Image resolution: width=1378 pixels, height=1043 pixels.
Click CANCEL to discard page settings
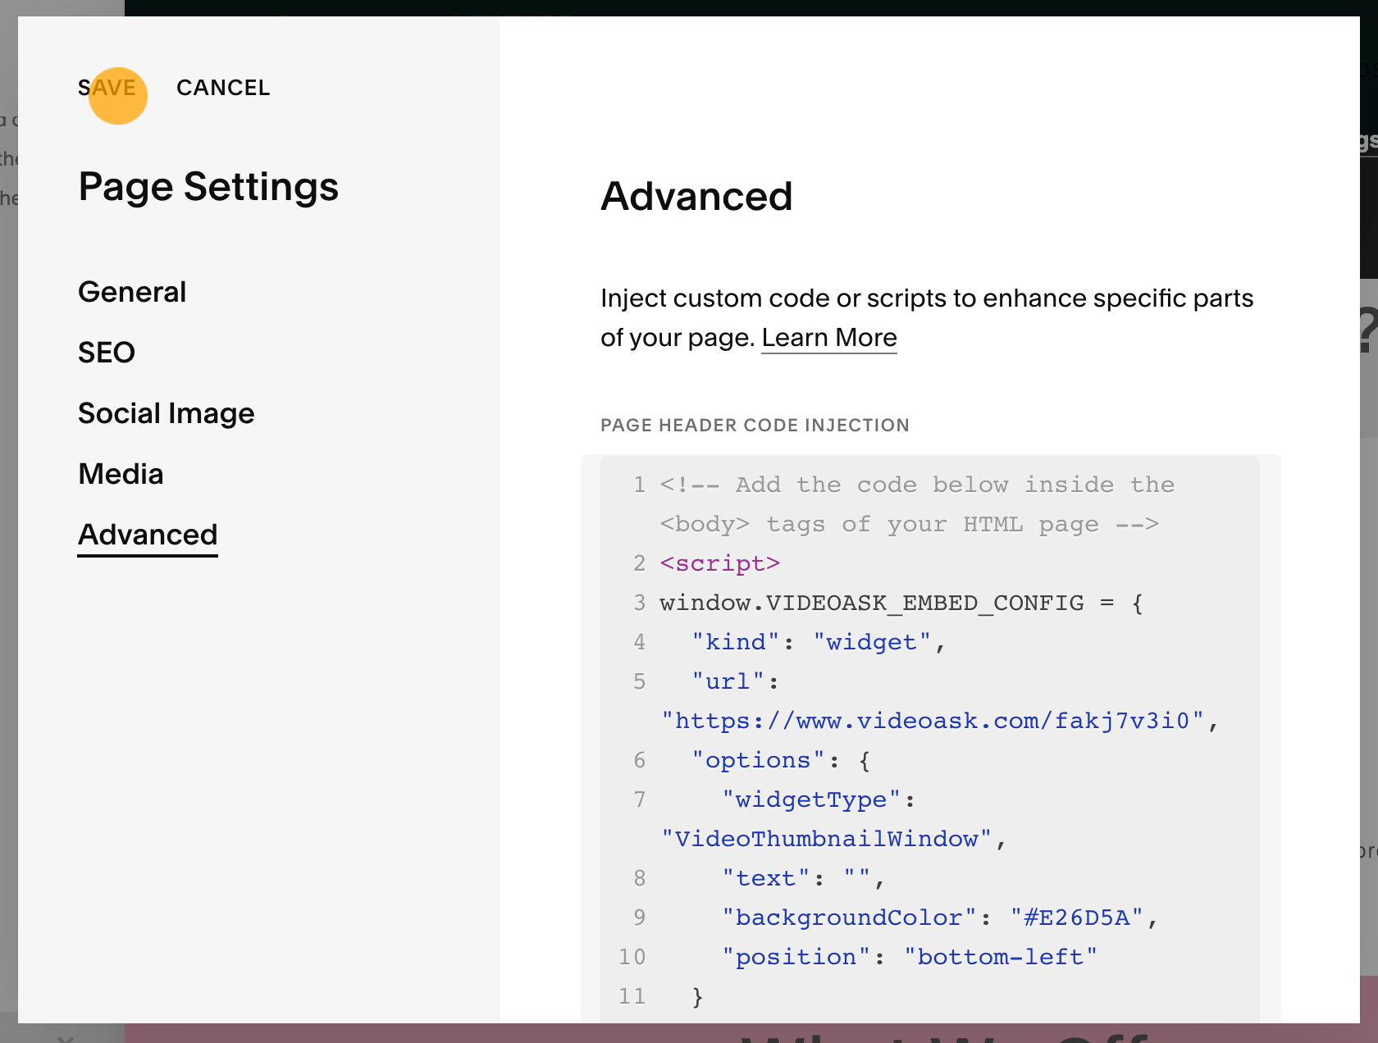(223, 88)
